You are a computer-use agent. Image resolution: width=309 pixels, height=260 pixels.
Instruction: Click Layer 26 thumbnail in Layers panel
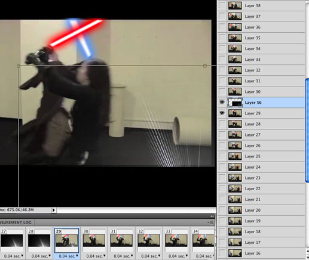click(x=235, y=146)
